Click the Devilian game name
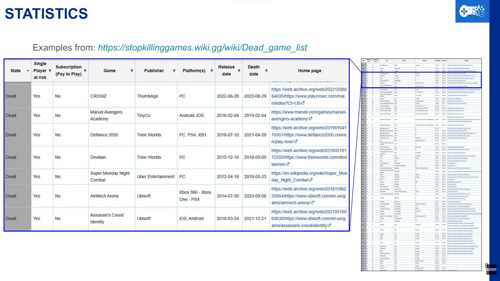500x281 pixels. tap(98, 157)
